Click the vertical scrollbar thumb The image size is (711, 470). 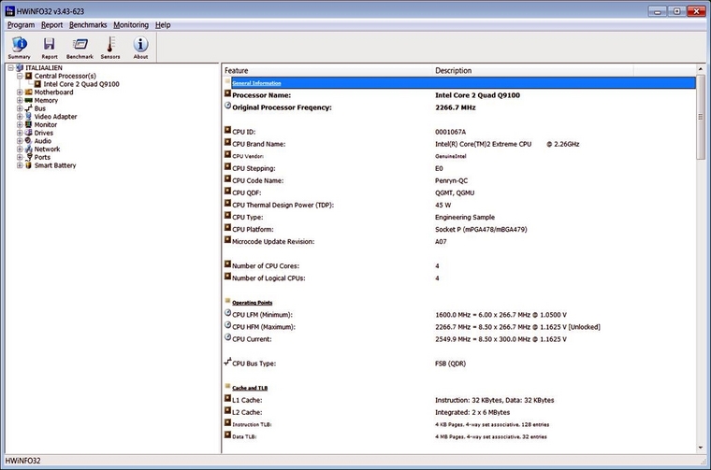(701, 117)
